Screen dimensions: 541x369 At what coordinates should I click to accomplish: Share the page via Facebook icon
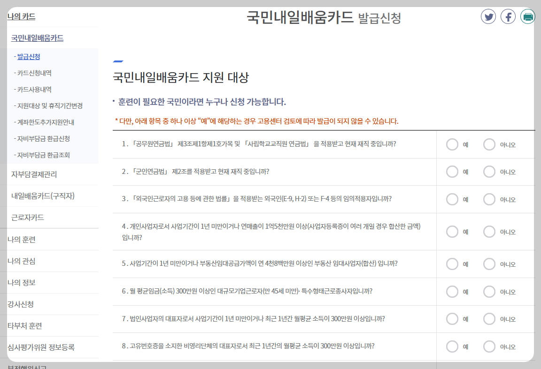coord(508,16)
